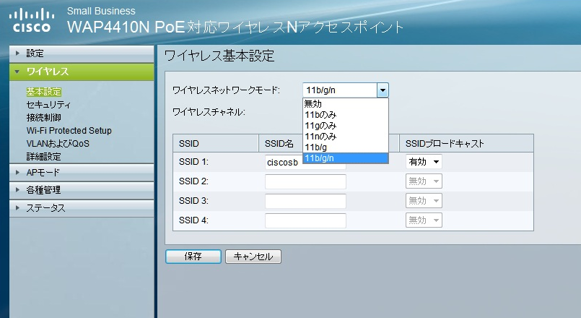Go to 接続制御 page

(44, 118)
